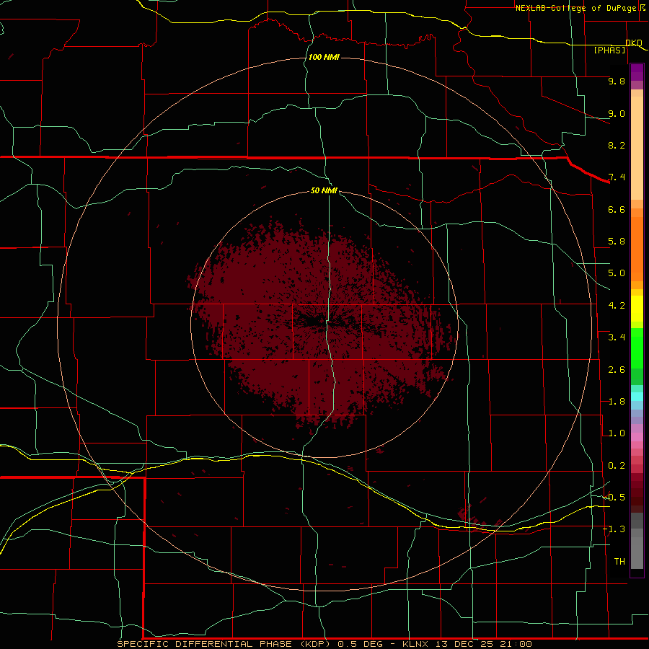Viewport: 649px width, 649px height.
Task: Click the 9.8 value on the color scale
Action: click(x=617, y=81)
